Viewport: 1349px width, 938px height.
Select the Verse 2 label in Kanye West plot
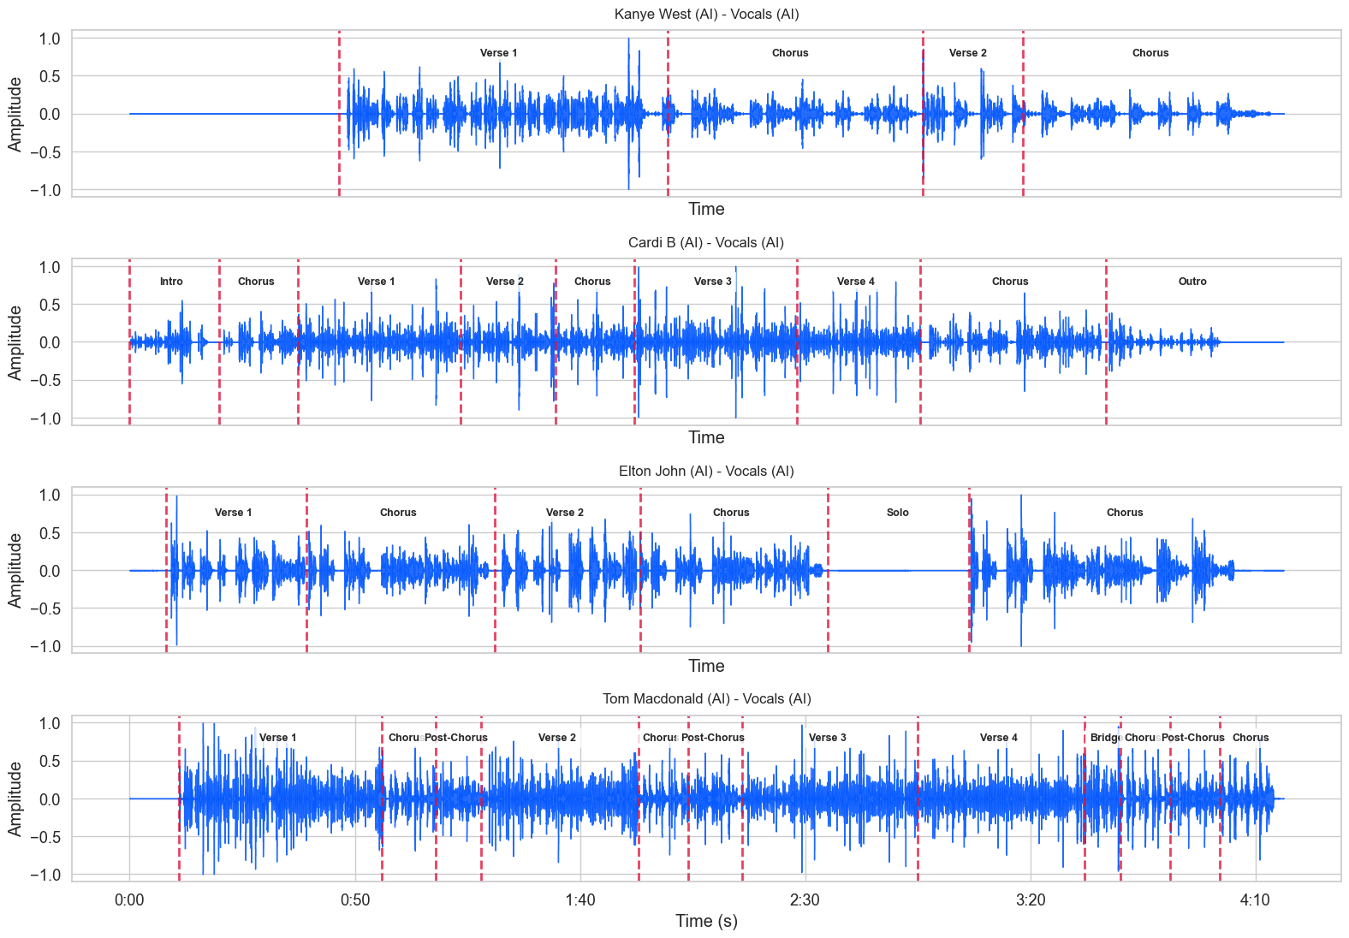968,53
